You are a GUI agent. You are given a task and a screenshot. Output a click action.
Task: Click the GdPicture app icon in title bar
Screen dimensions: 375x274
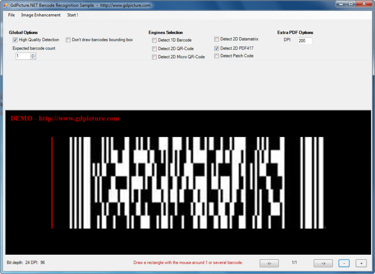[x=5, y=5]
